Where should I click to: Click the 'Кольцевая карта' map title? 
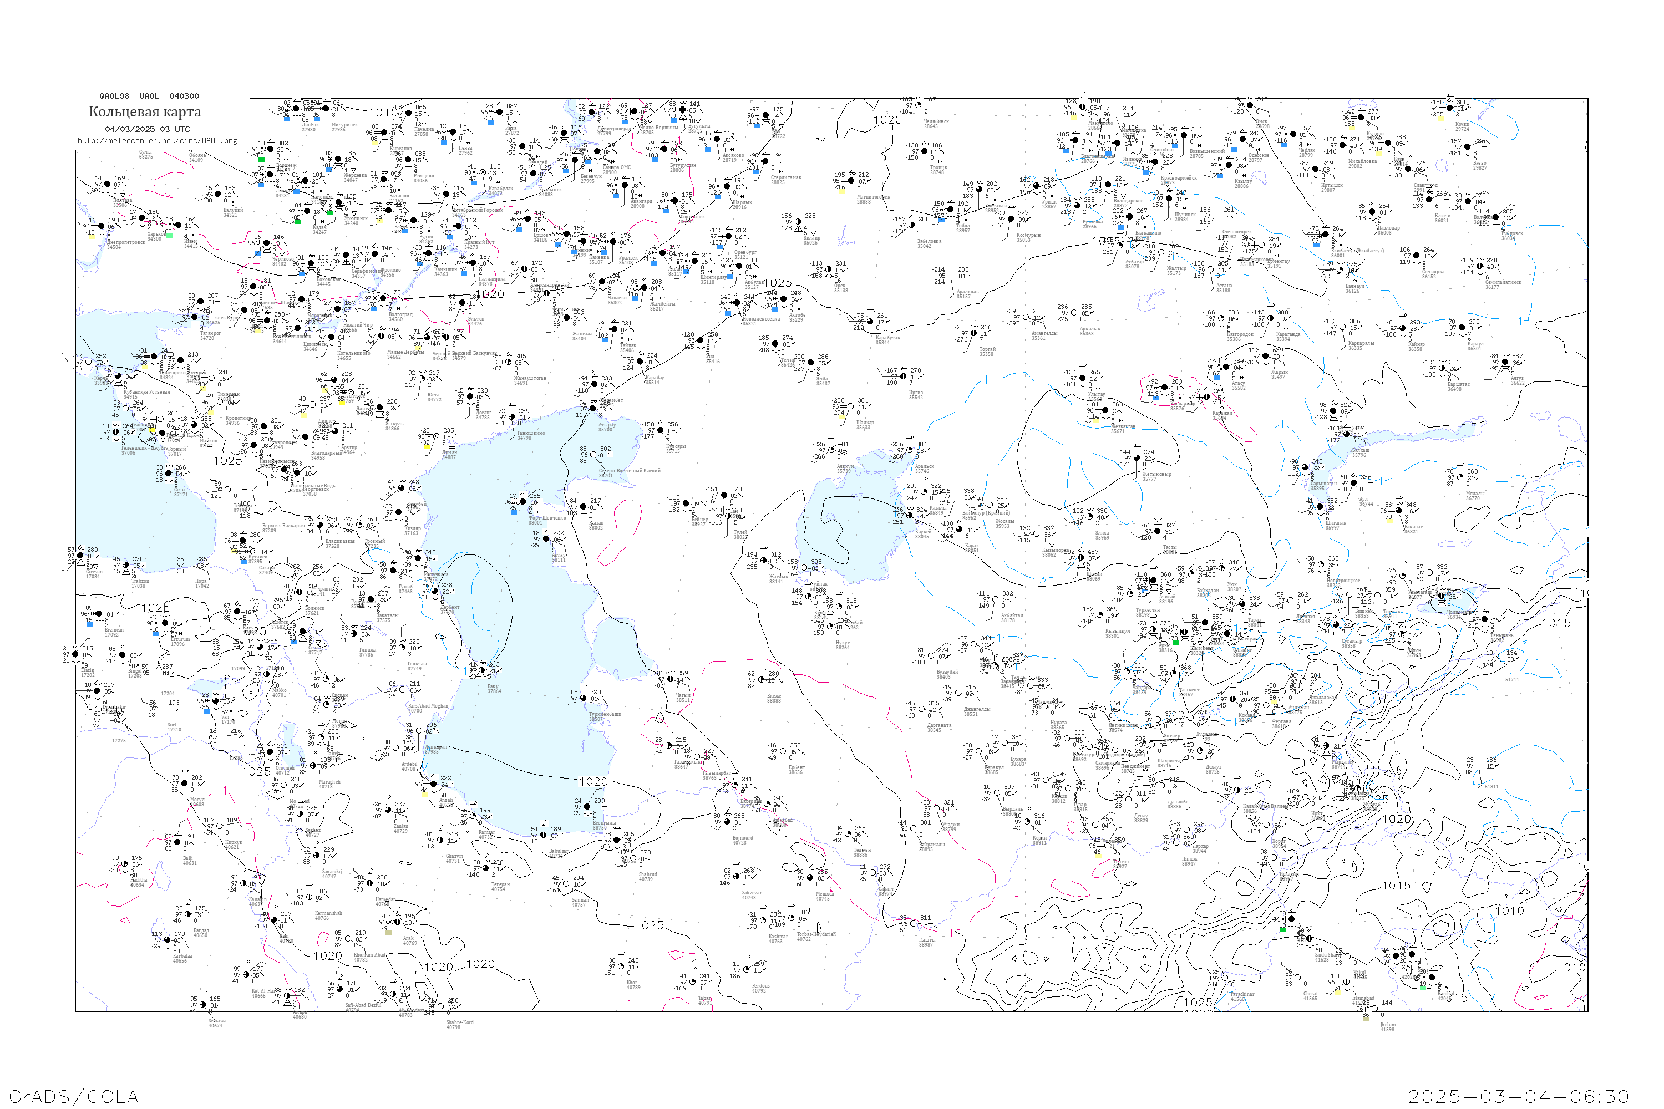tap(145, 112)
